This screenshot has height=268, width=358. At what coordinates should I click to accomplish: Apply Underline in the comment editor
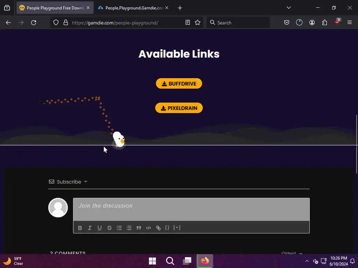click(100, 228)
